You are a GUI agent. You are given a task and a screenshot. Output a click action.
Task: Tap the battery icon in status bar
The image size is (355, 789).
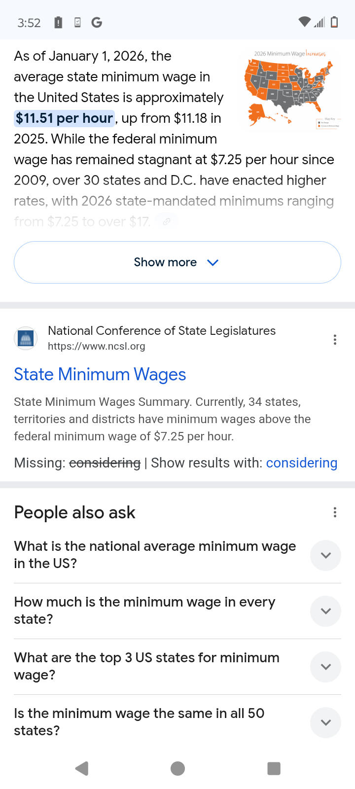tap(334, 22)
